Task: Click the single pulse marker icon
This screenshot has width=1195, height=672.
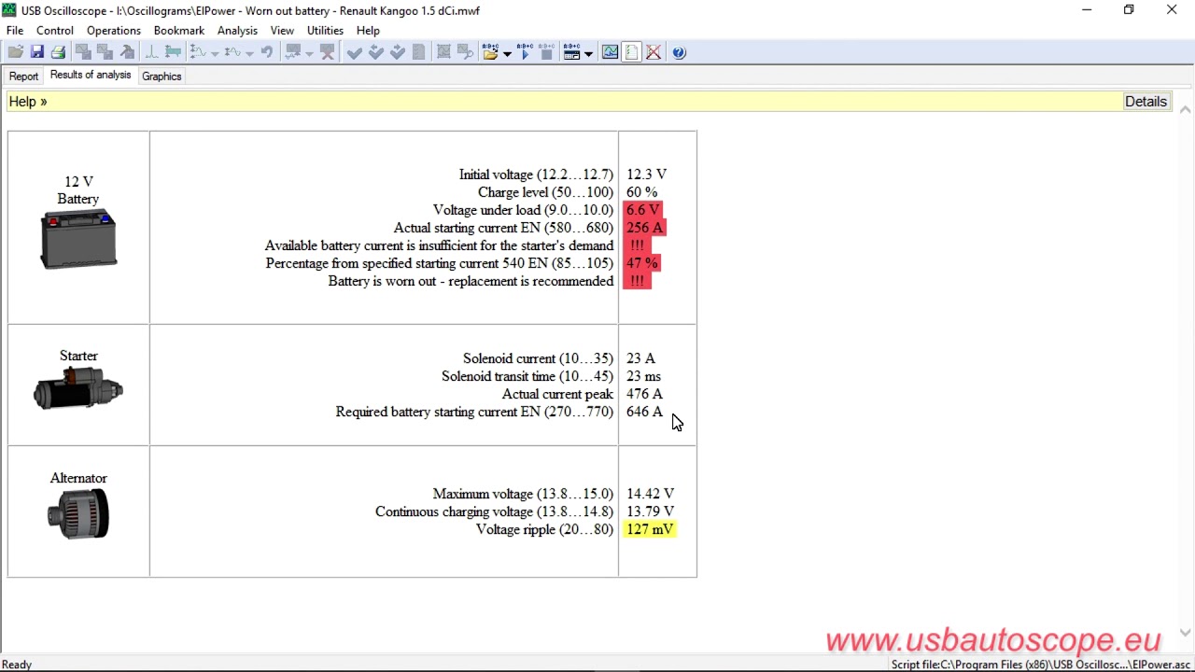Action: pyautogui.click(x=151, y=52)
